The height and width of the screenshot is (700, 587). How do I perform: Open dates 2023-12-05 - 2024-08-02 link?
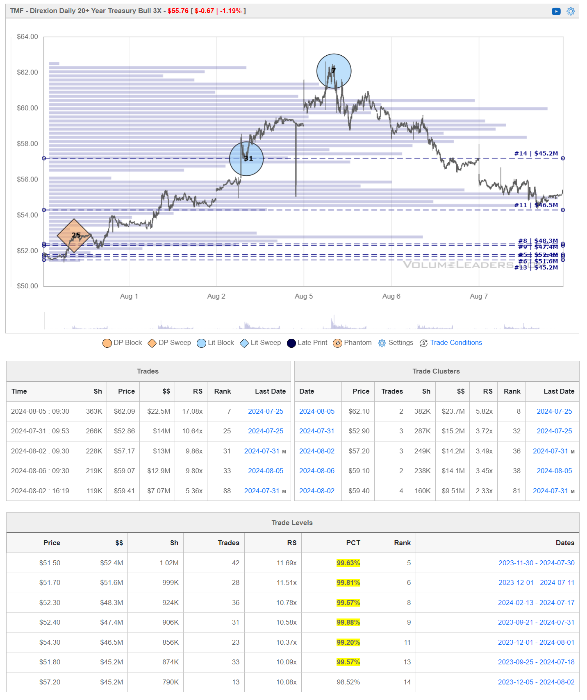(536, 682)
